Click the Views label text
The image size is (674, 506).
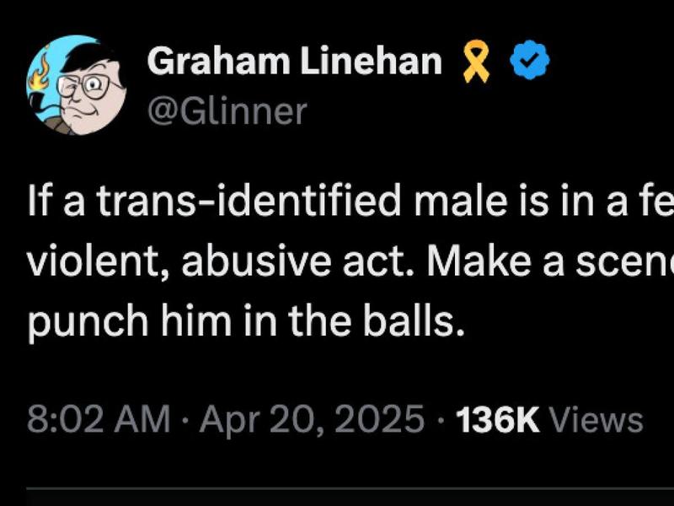click(x=596, y=418)
